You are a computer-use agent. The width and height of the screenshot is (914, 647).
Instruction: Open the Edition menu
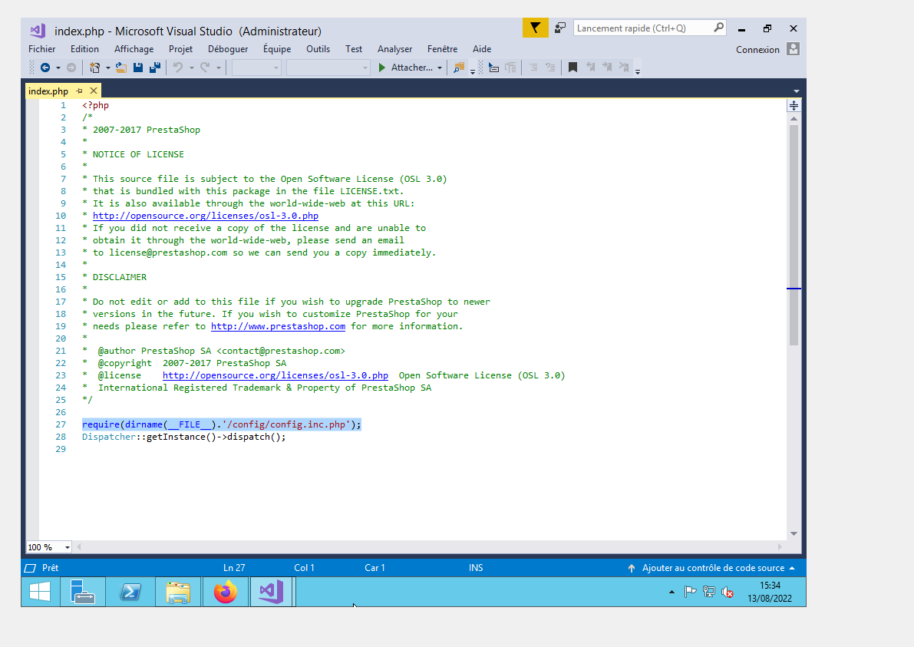tap(84, 49)
